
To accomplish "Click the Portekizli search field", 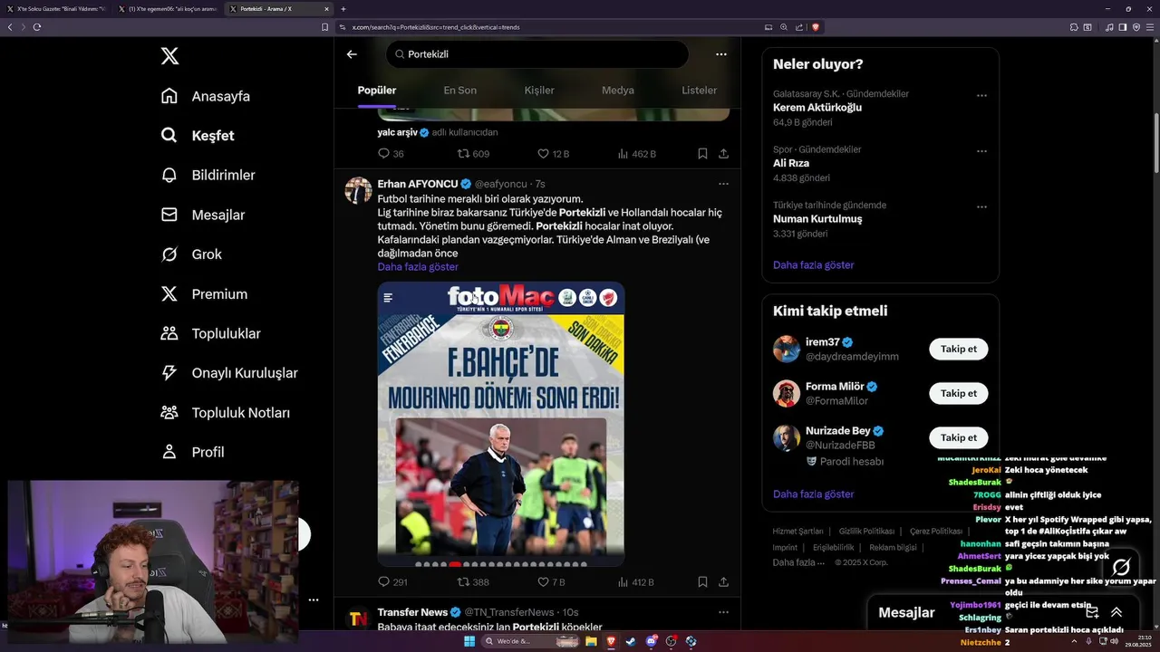I will (537, 54).
